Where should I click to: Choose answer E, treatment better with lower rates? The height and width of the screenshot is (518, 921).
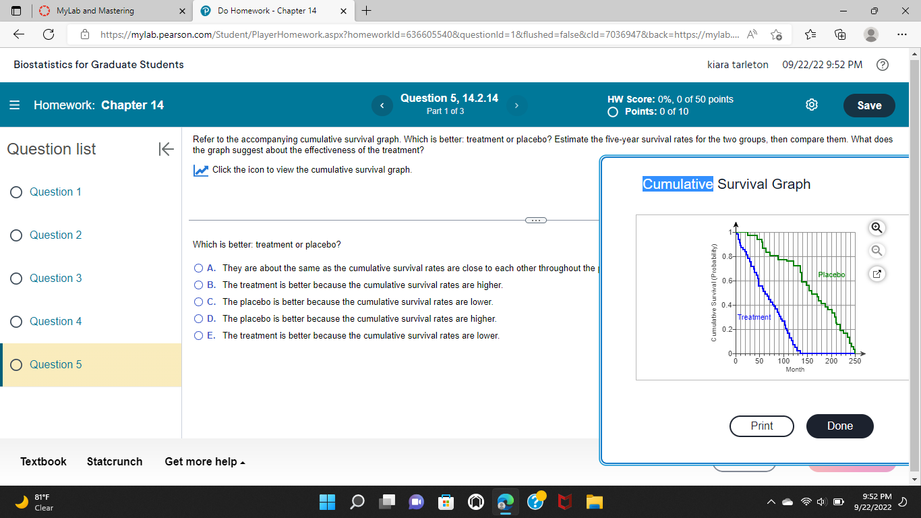199,335
